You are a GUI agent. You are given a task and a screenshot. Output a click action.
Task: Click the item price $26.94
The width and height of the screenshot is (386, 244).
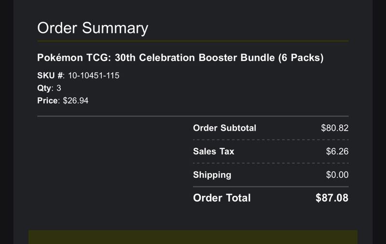(x=76, y=100)
